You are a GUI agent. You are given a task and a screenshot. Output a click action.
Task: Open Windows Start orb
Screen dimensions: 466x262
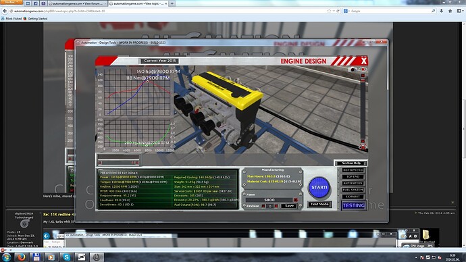coord(6,257)
